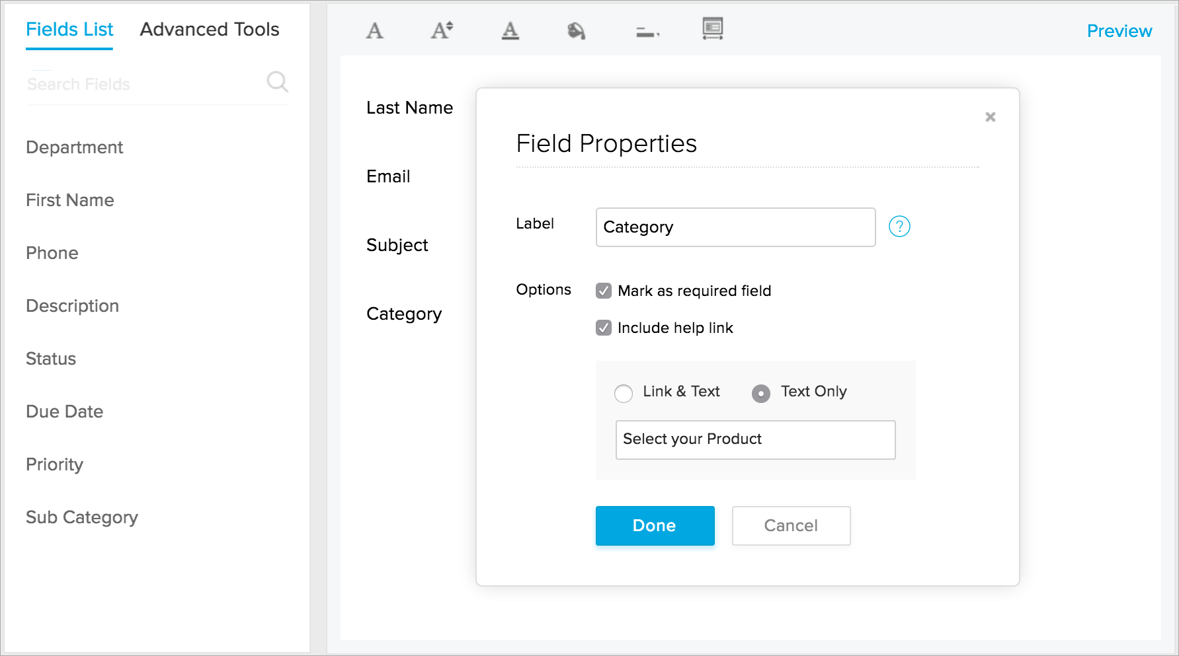Viewport: 1179px width, 656px height.
Task: Open the form width icon
Action: pyautogui.click(x=712, y=29)
